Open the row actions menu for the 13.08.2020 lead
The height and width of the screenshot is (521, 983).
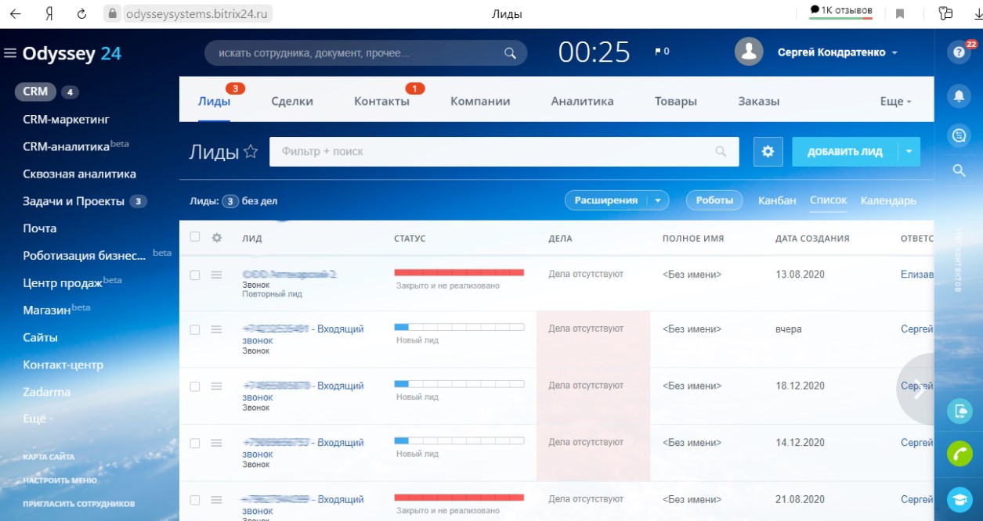coord(217,275)
